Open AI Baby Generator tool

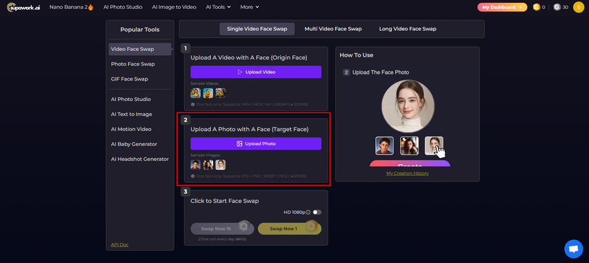coord(134,144)
